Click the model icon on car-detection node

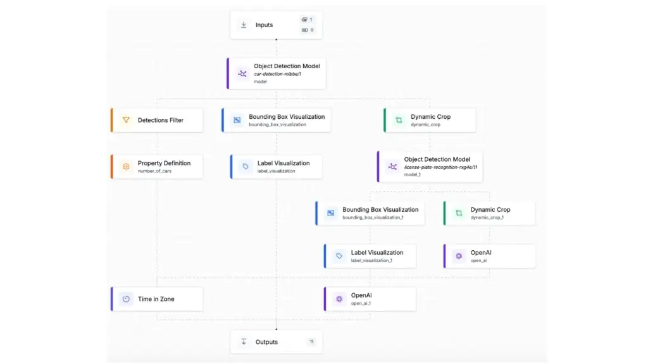pyautogui.click(x=242, y=74)
